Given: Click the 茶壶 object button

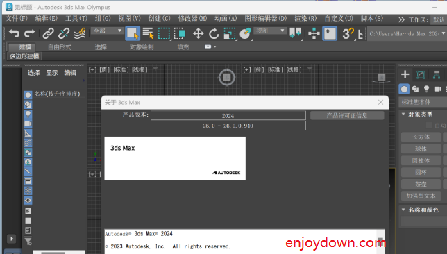Looking at the screenshot, I should pos(421,184).
